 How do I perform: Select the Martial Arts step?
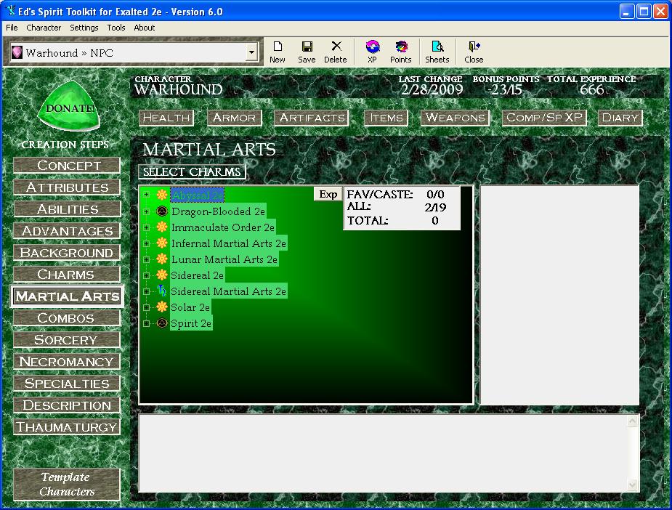coord(68,296)
